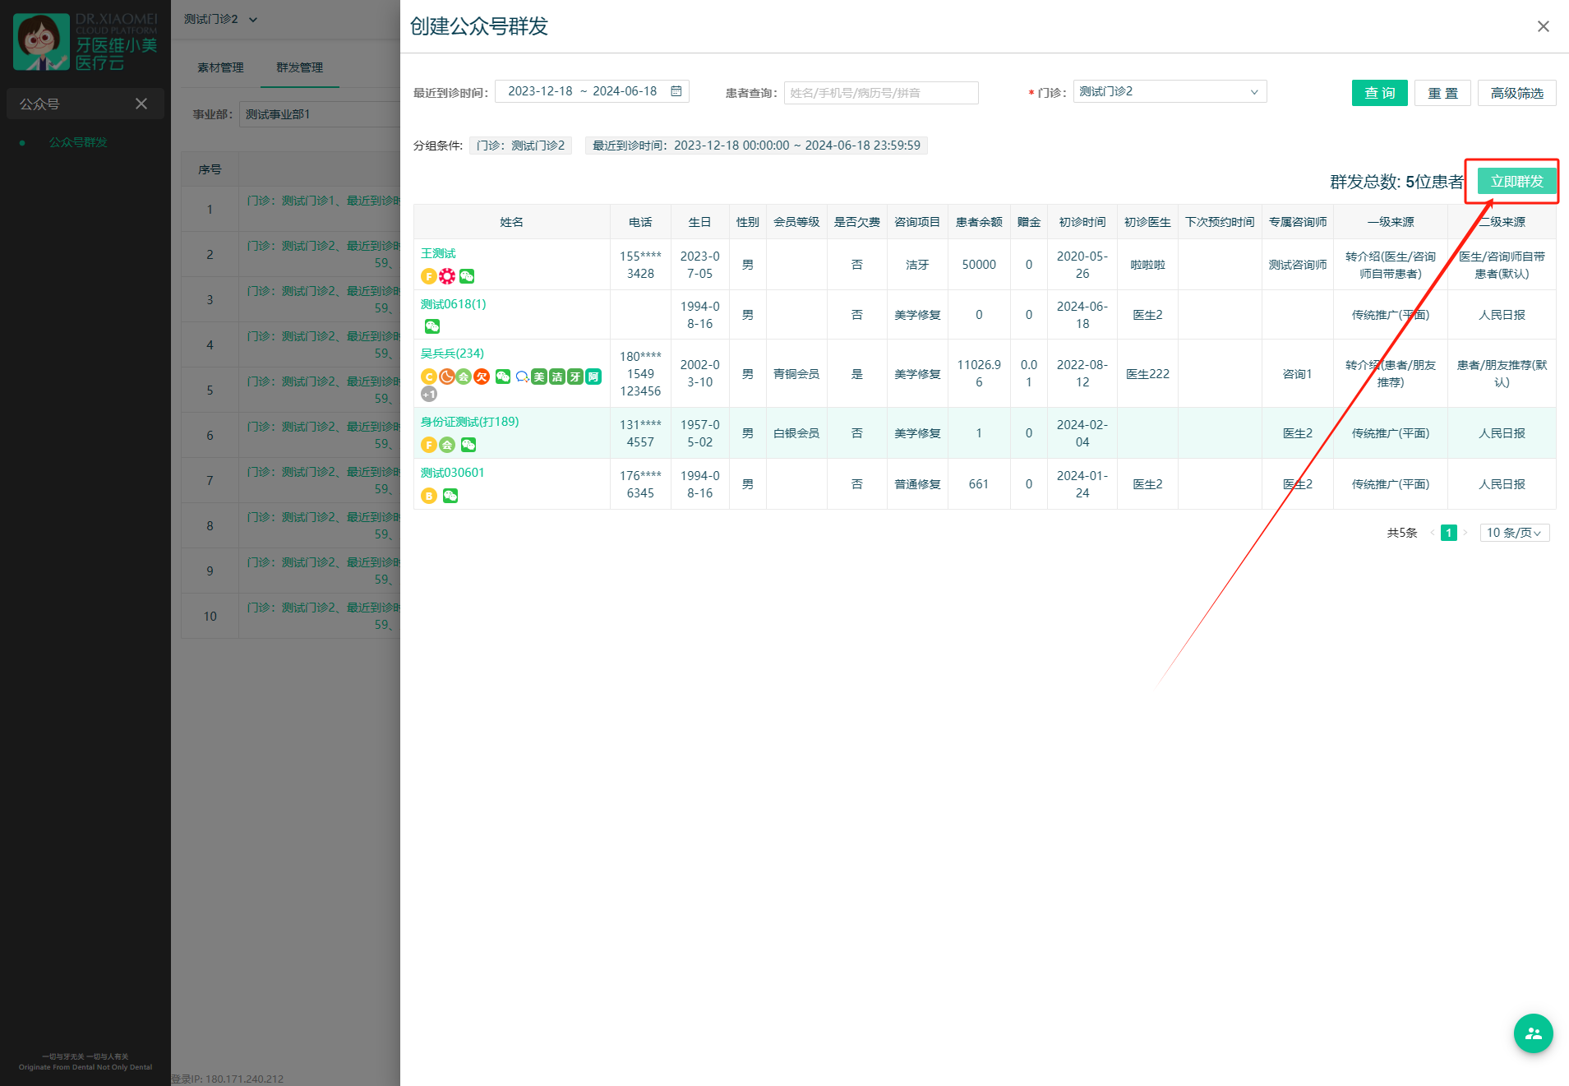Click the blue chat bubble icon for 吴兵兵
Screen dimensions: 1569x1086
tap(522, 377)
